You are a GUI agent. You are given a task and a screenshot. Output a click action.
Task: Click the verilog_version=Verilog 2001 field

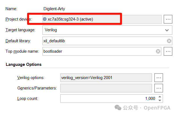pyautogui.click(x=106, y=78)
